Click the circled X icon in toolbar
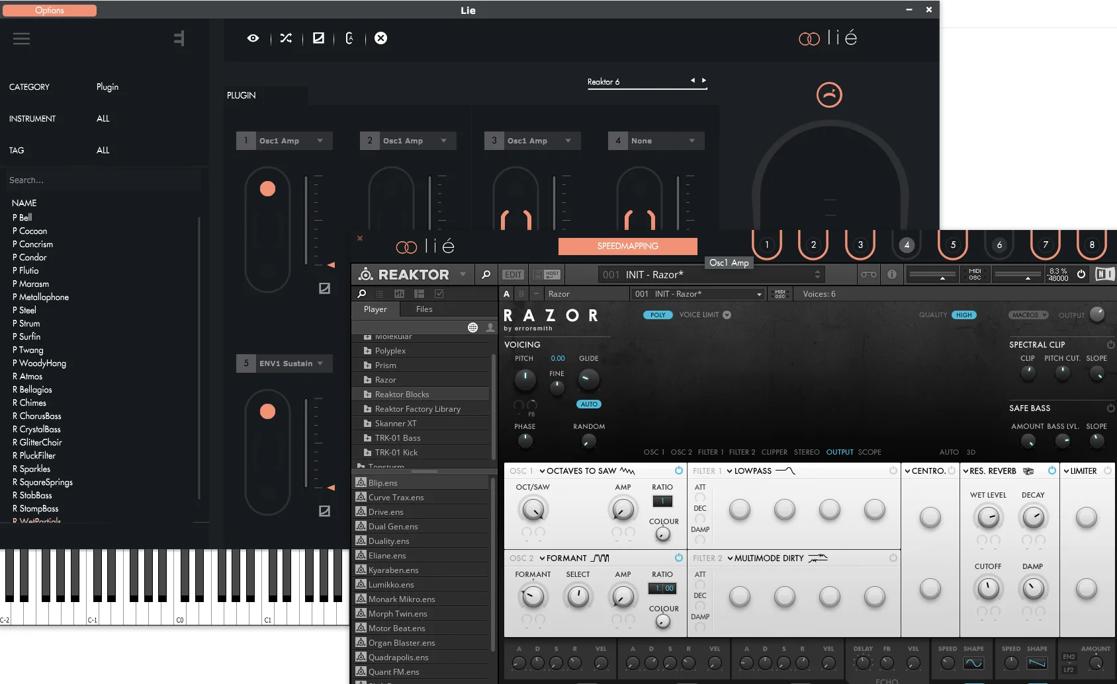The width and height of the screenshot is (1117, 684). (x=380, y=38)
